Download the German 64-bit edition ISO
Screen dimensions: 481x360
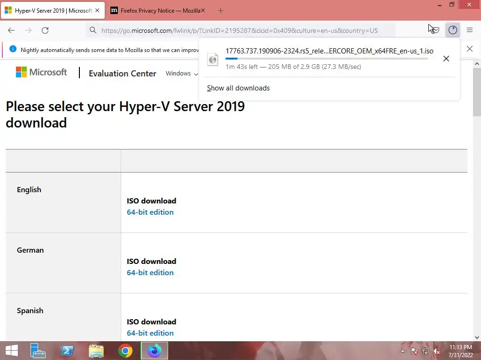(150, 272)
